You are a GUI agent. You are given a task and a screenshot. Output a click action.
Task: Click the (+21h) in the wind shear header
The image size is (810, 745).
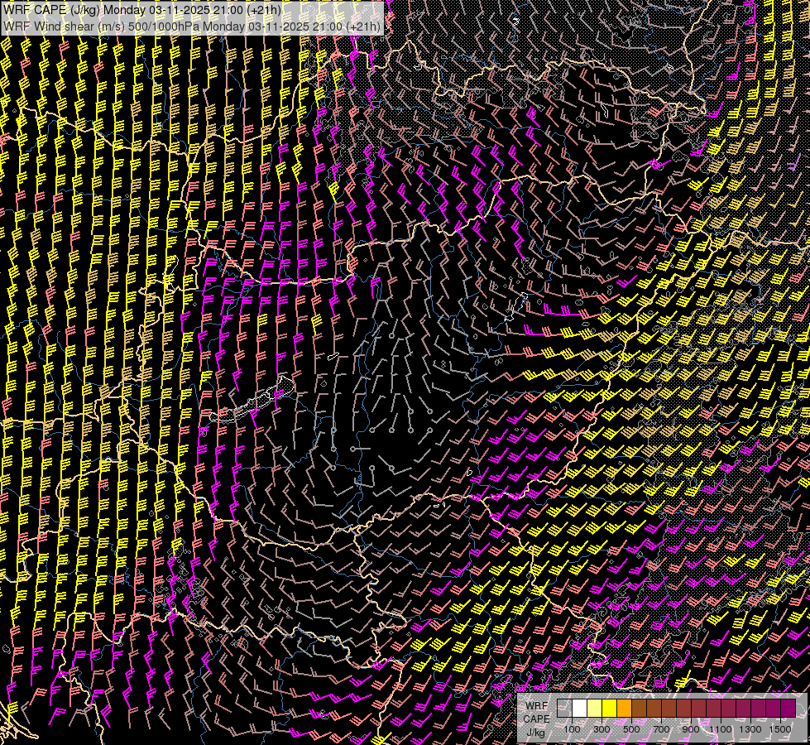pyautogui.click(x=362, y=26)
